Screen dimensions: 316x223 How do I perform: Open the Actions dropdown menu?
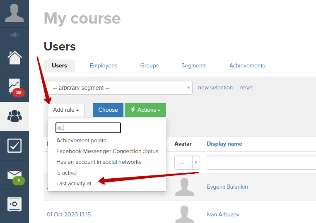pyautogui.click(x=145, y=110)
